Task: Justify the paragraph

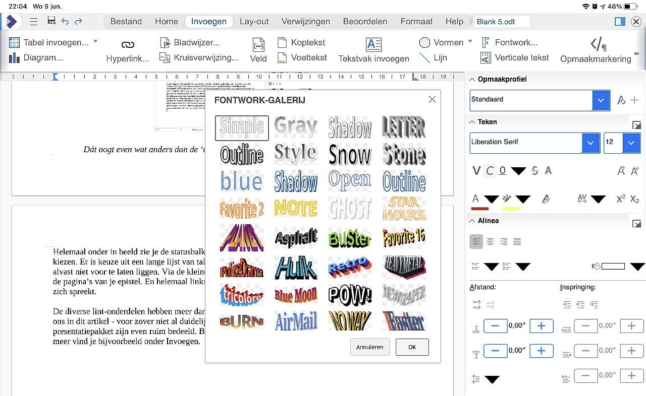Action: [x=517, y=242]
